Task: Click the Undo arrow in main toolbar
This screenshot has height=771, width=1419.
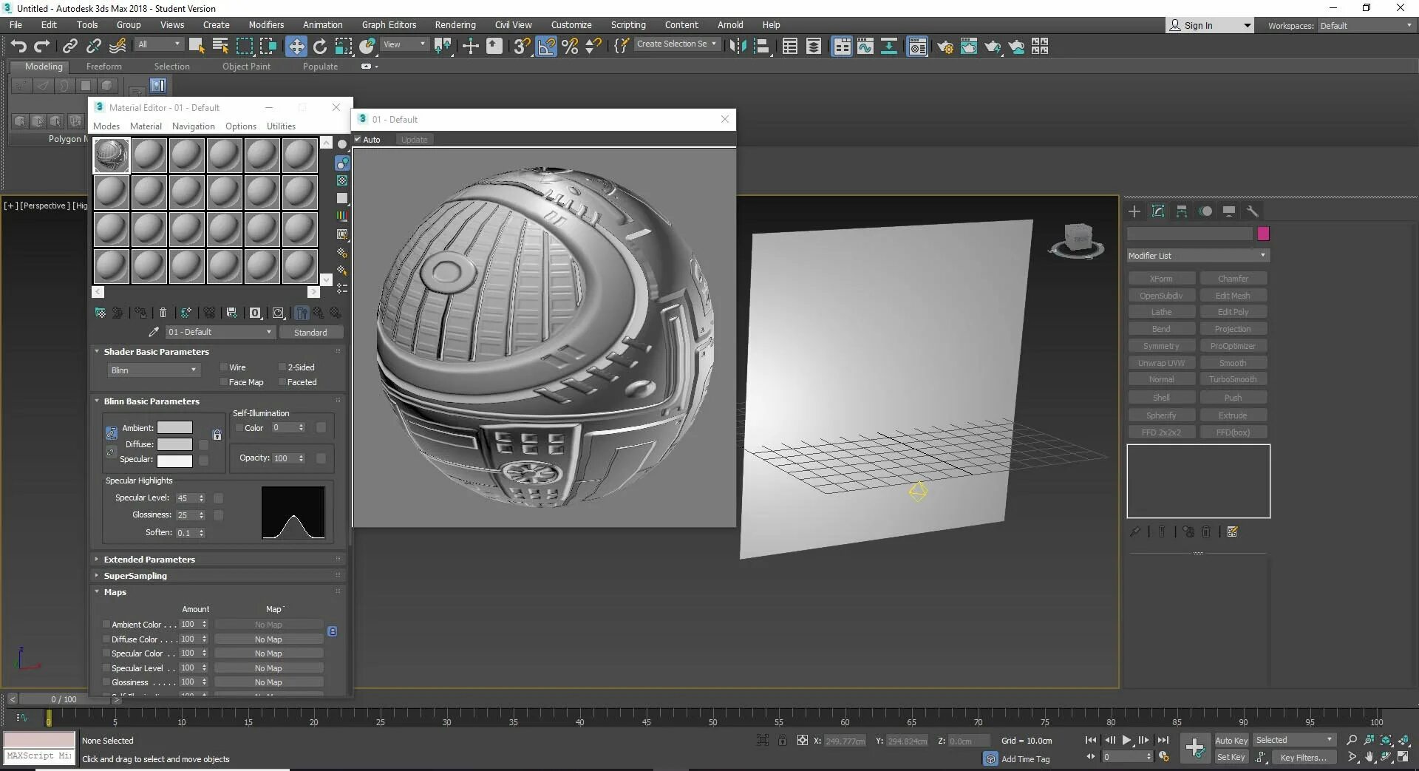Action: click(x=18, y=47)
